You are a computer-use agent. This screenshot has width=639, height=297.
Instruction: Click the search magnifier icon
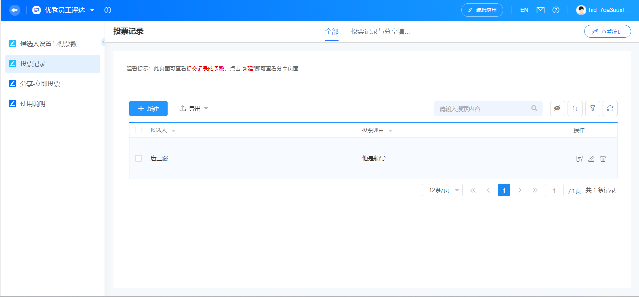point(534,108)
